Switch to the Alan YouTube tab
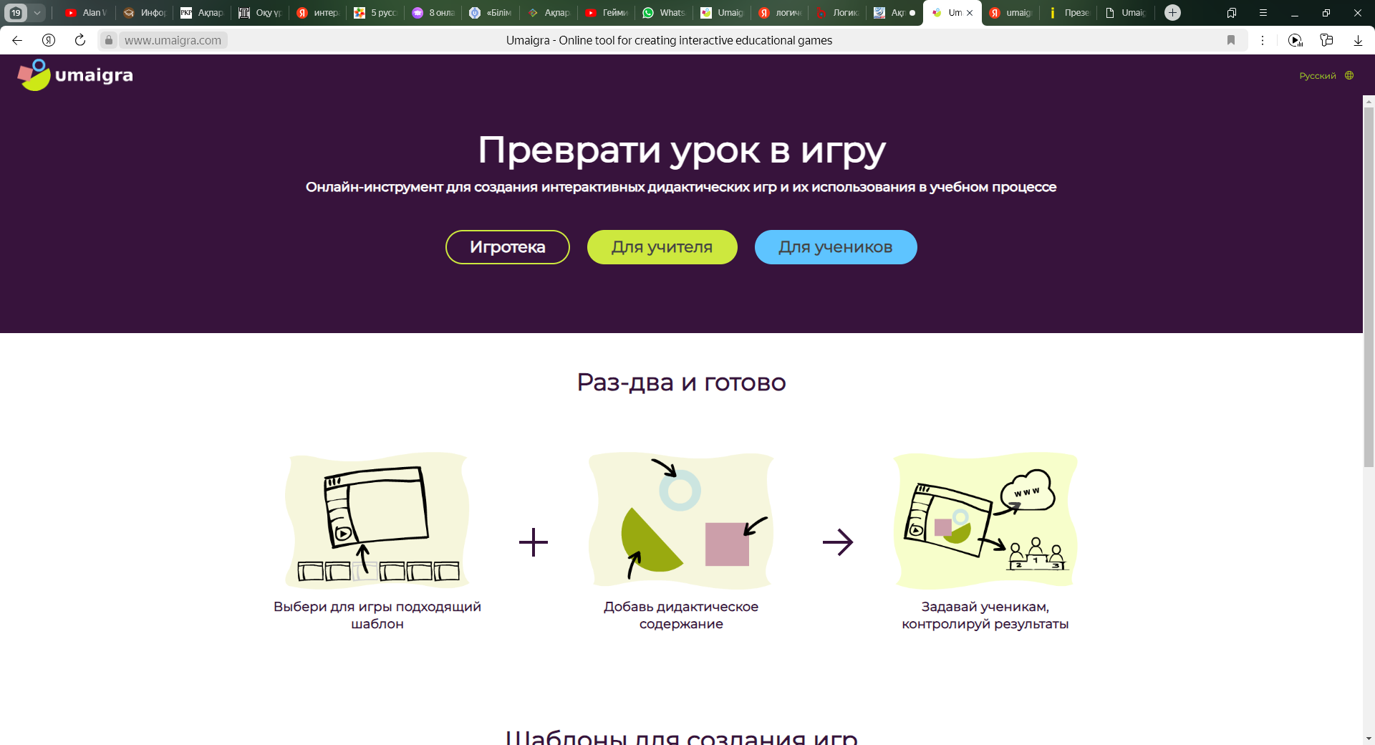Viewport: 1375px width, 745px height. (87, 12)
